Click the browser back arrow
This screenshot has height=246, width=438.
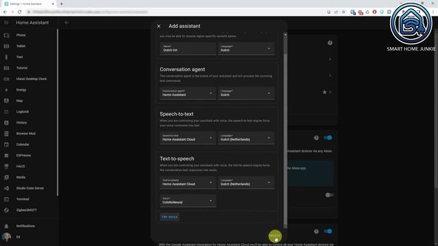[x=5, y=12]
